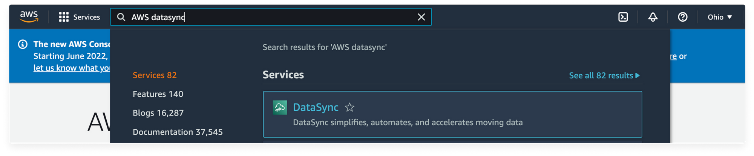Click the 'let us know' banner link

coord(72,68)
